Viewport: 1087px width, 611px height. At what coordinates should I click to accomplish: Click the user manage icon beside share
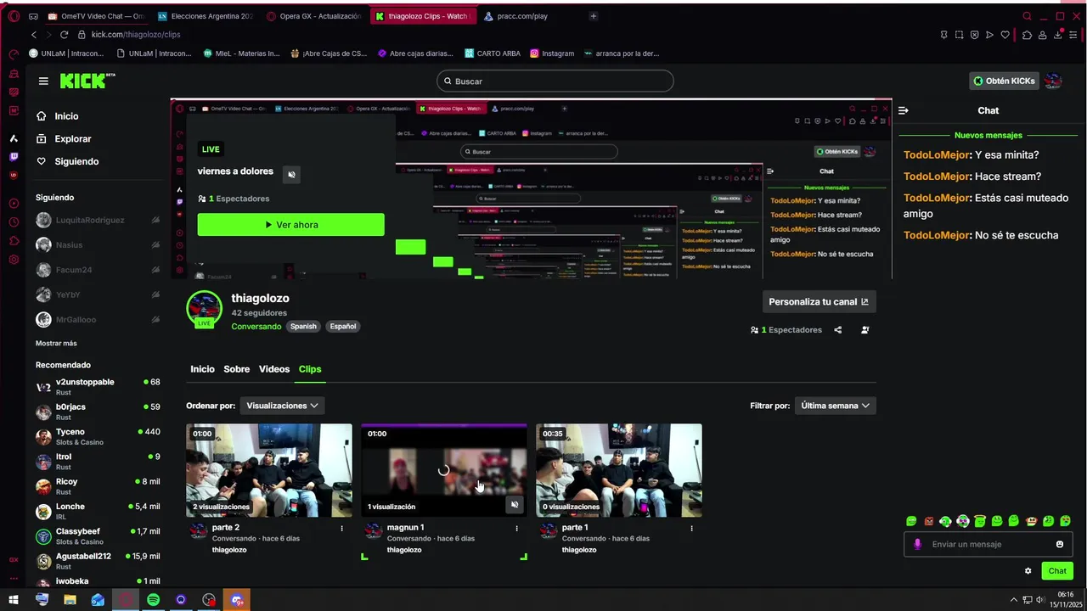pos(865,330)
